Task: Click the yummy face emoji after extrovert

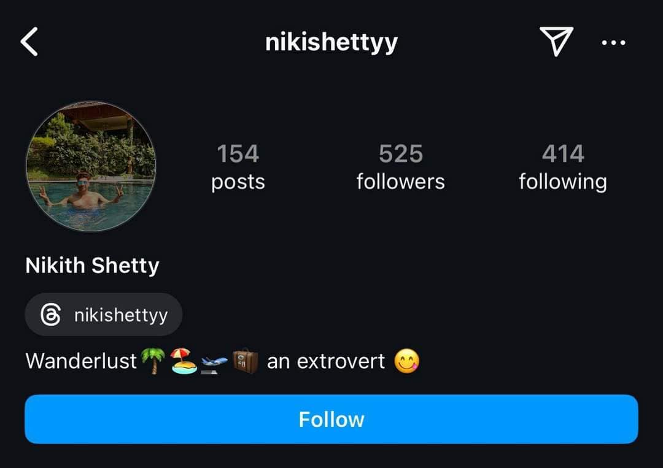Action: (x=406, y=361)
